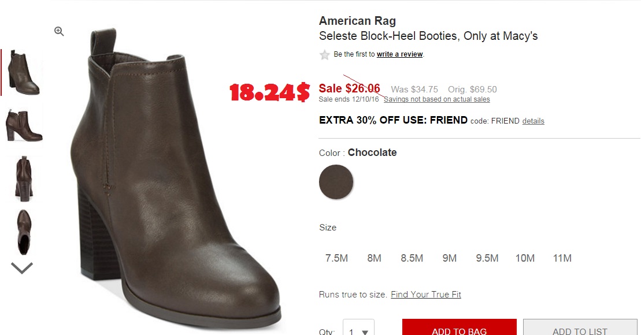Open the write a review link
The height and width of the screenshot is (335, 641).
click(x=400, y=54)
